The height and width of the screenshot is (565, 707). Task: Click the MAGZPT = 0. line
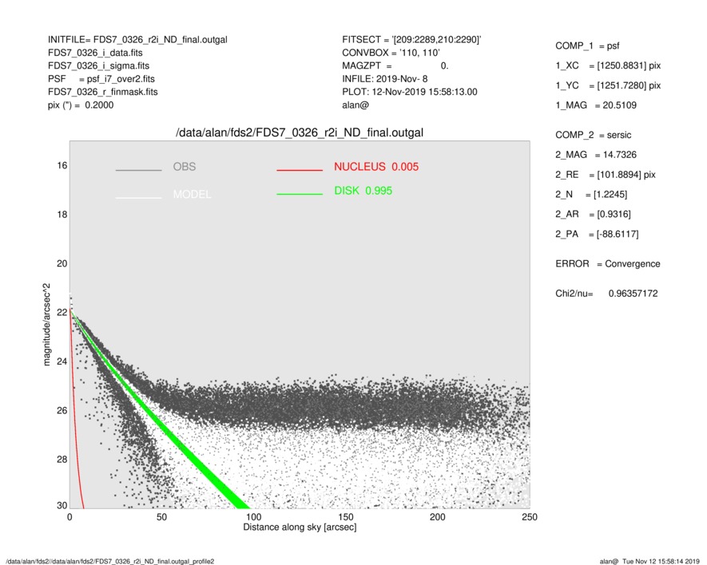pos(395,65)
